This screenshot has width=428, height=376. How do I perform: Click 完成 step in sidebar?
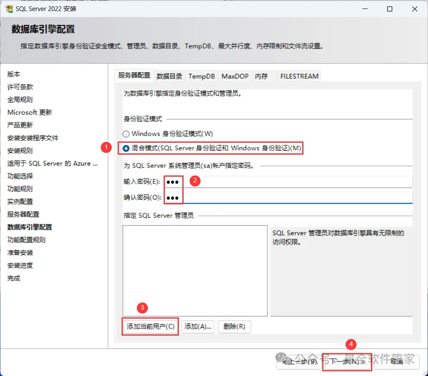(14, 278)
